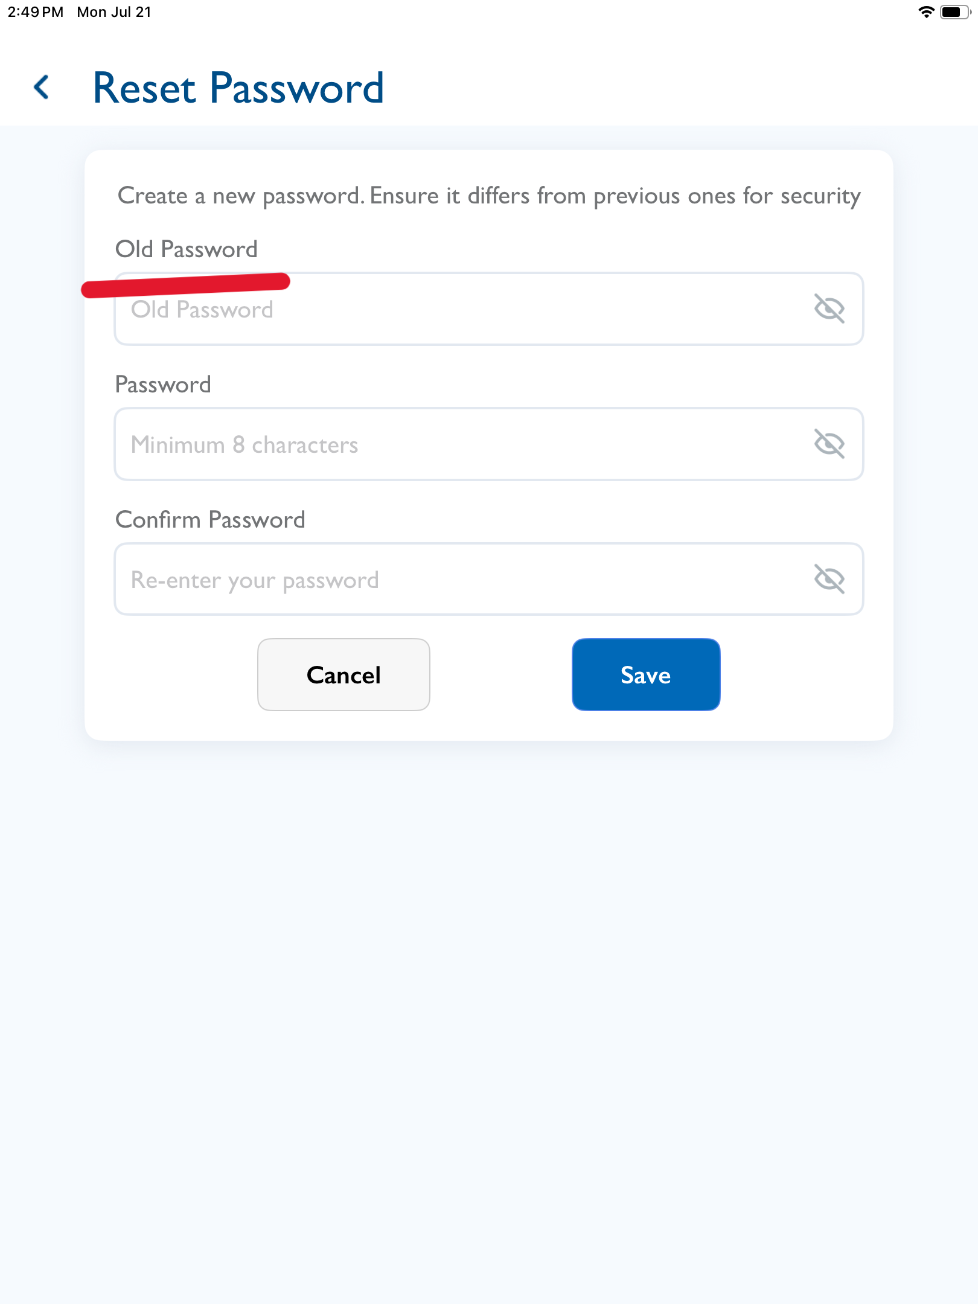Image resolution: width=978 pixels, height=1304 pixels.
Task: Save the new password
Action: pos(646,674)
